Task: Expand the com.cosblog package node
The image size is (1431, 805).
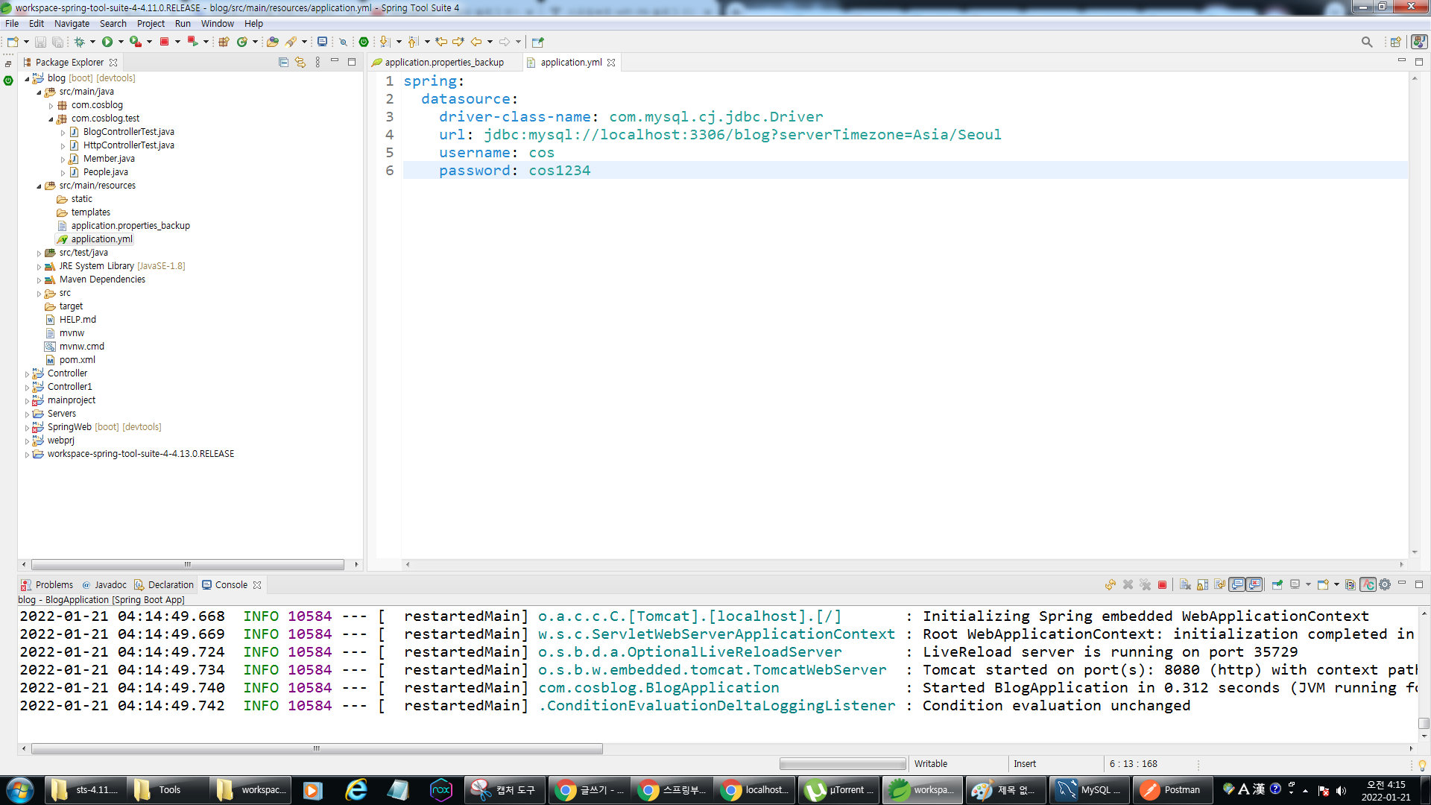Action: point(51,106)
